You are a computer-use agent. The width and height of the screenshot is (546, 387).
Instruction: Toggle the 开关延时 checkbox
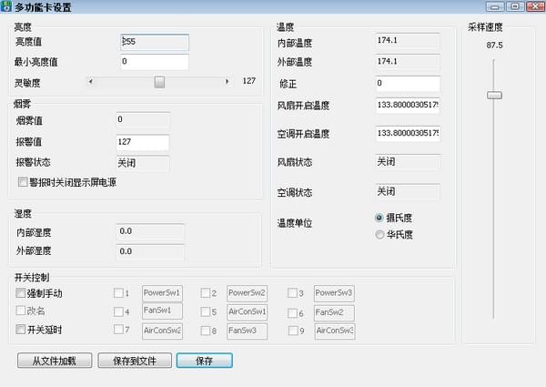pos(21,330)
